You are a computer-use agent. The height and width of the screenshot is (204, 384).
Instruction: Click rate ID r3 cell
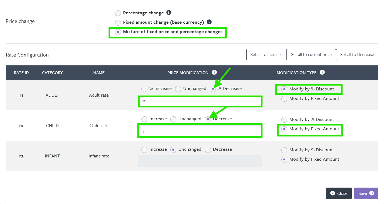tap(21, 156)
